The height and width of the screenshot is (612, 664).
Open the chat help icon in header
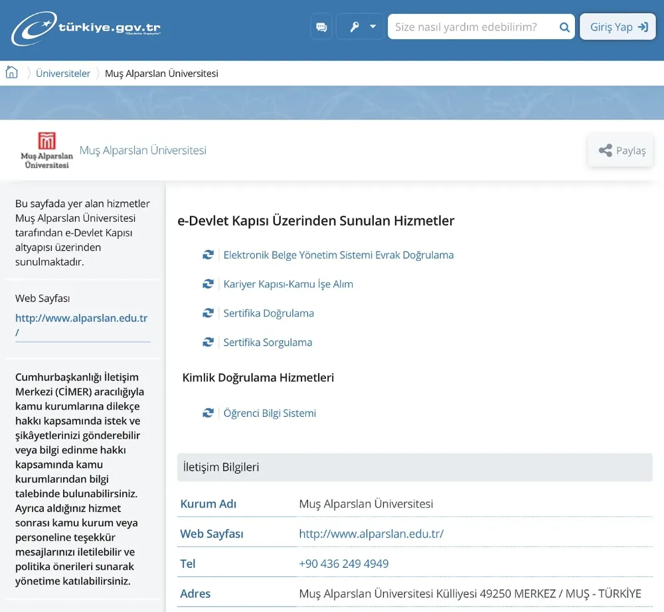pyautogui.click(x=321, y=27)
